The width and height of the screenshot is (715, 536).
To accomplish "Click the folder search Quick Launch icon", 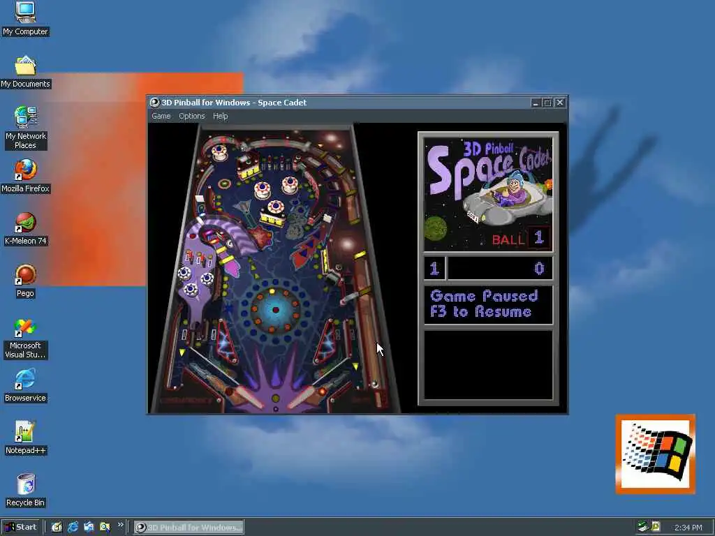I will click(105, 527).
